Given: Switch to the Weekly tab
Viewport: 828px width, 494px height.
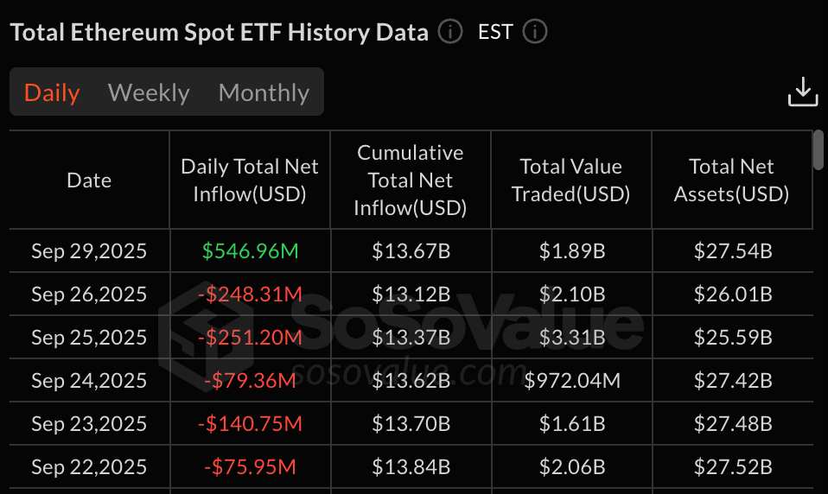Looking at the screenshot, I should [x=149, y=92].
